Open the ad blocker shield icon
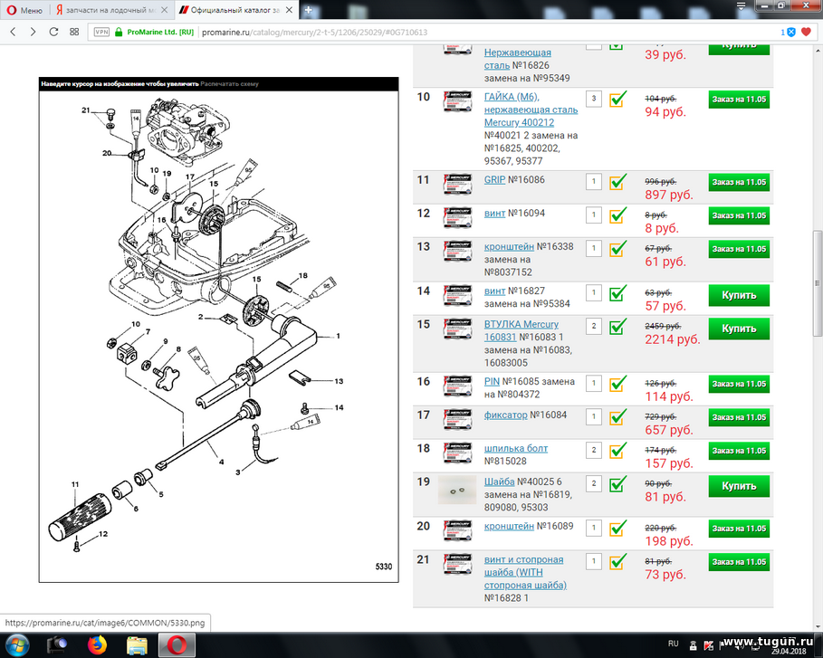Screen dimensions: 823x658 click(x=791, y=32)
